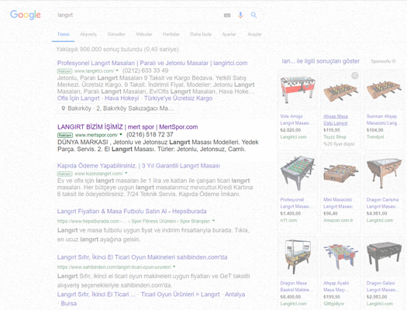The height and width of the screenshot is (310, 407).
Task: Open the Araçlar option
Action: pos(254,34)
